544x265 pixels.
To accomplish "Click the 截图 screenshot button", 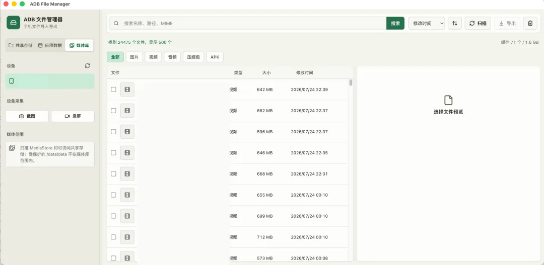I will (x=27, y=116).
